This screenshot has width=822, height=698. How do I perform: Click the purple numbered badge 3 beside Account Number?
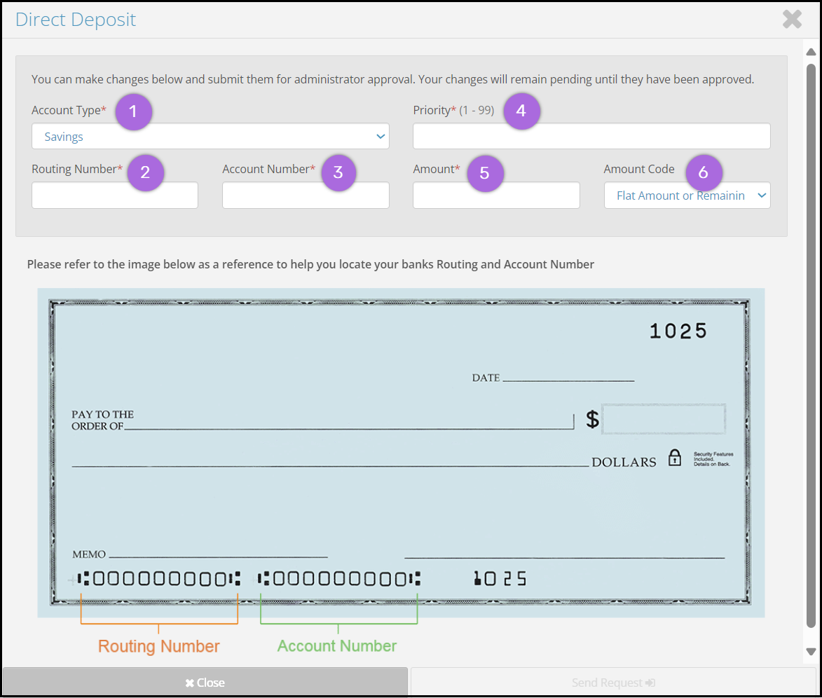(339, 172)
